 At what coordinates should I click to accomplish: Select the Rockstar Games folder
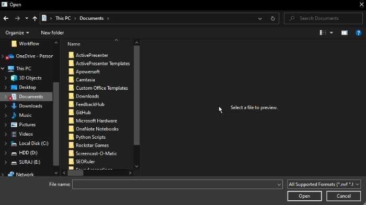tap(92, 145)
